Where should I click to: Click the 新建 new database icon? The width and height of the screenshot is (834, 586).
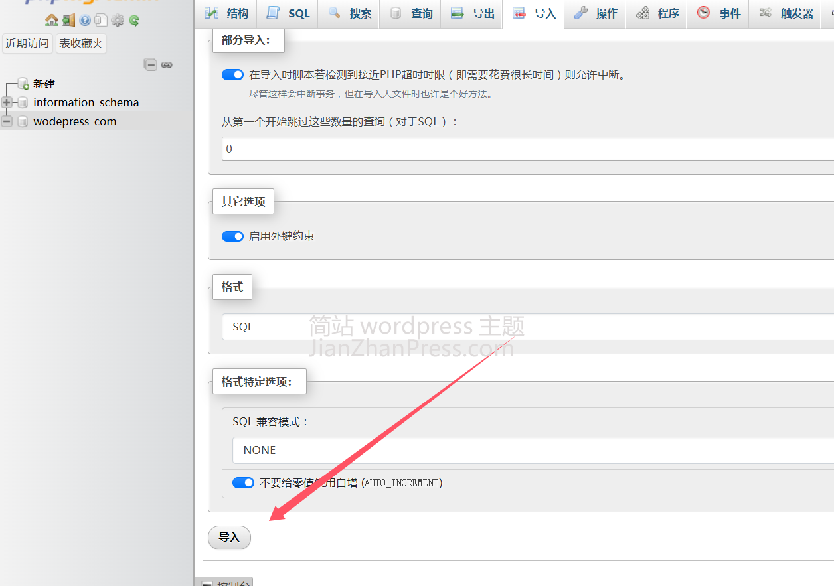[x=23, y=84]
